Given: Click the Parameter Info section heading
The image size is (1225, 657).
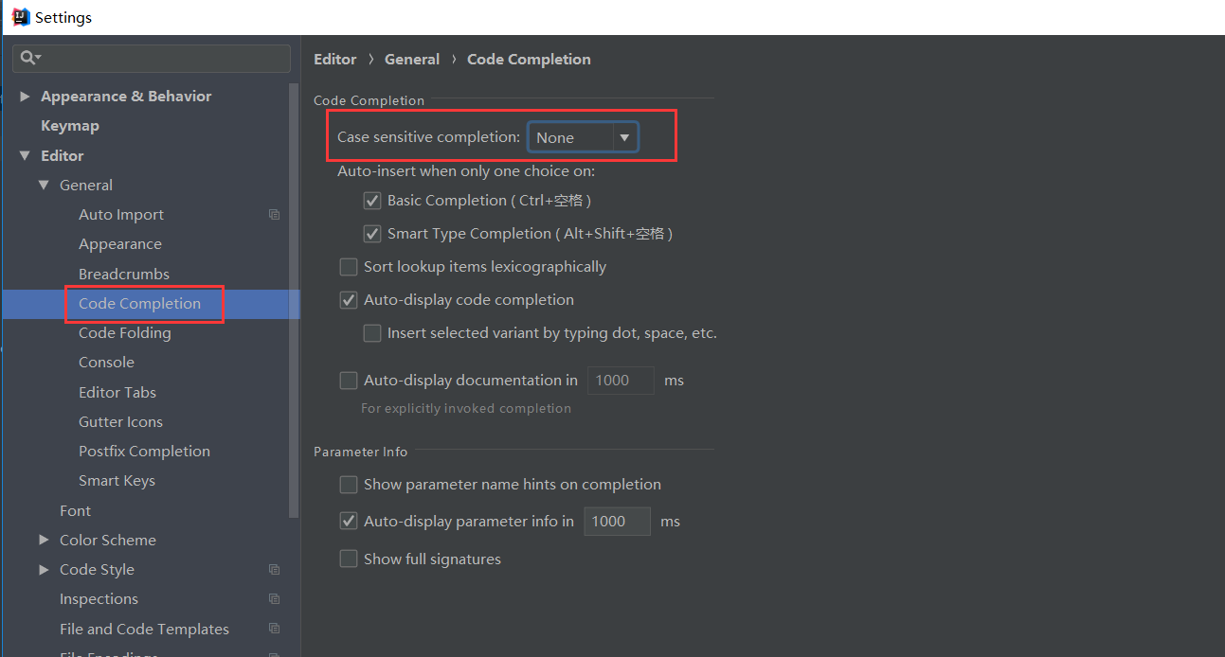Looking at the screenshot, I should (360, 452).
